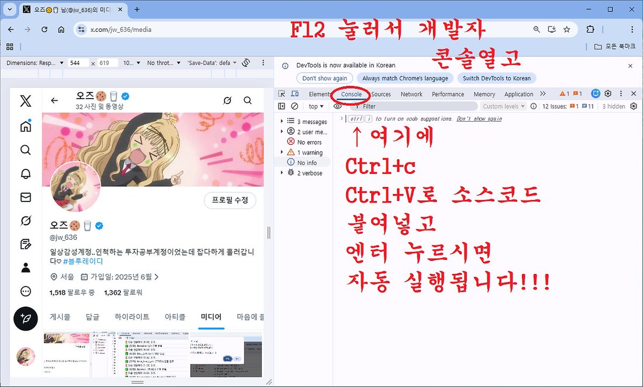The height and width of the screenshot is (387, 643).
Task: Open the More circle icon in X sidebar
Action: click(x=25, y=292)
